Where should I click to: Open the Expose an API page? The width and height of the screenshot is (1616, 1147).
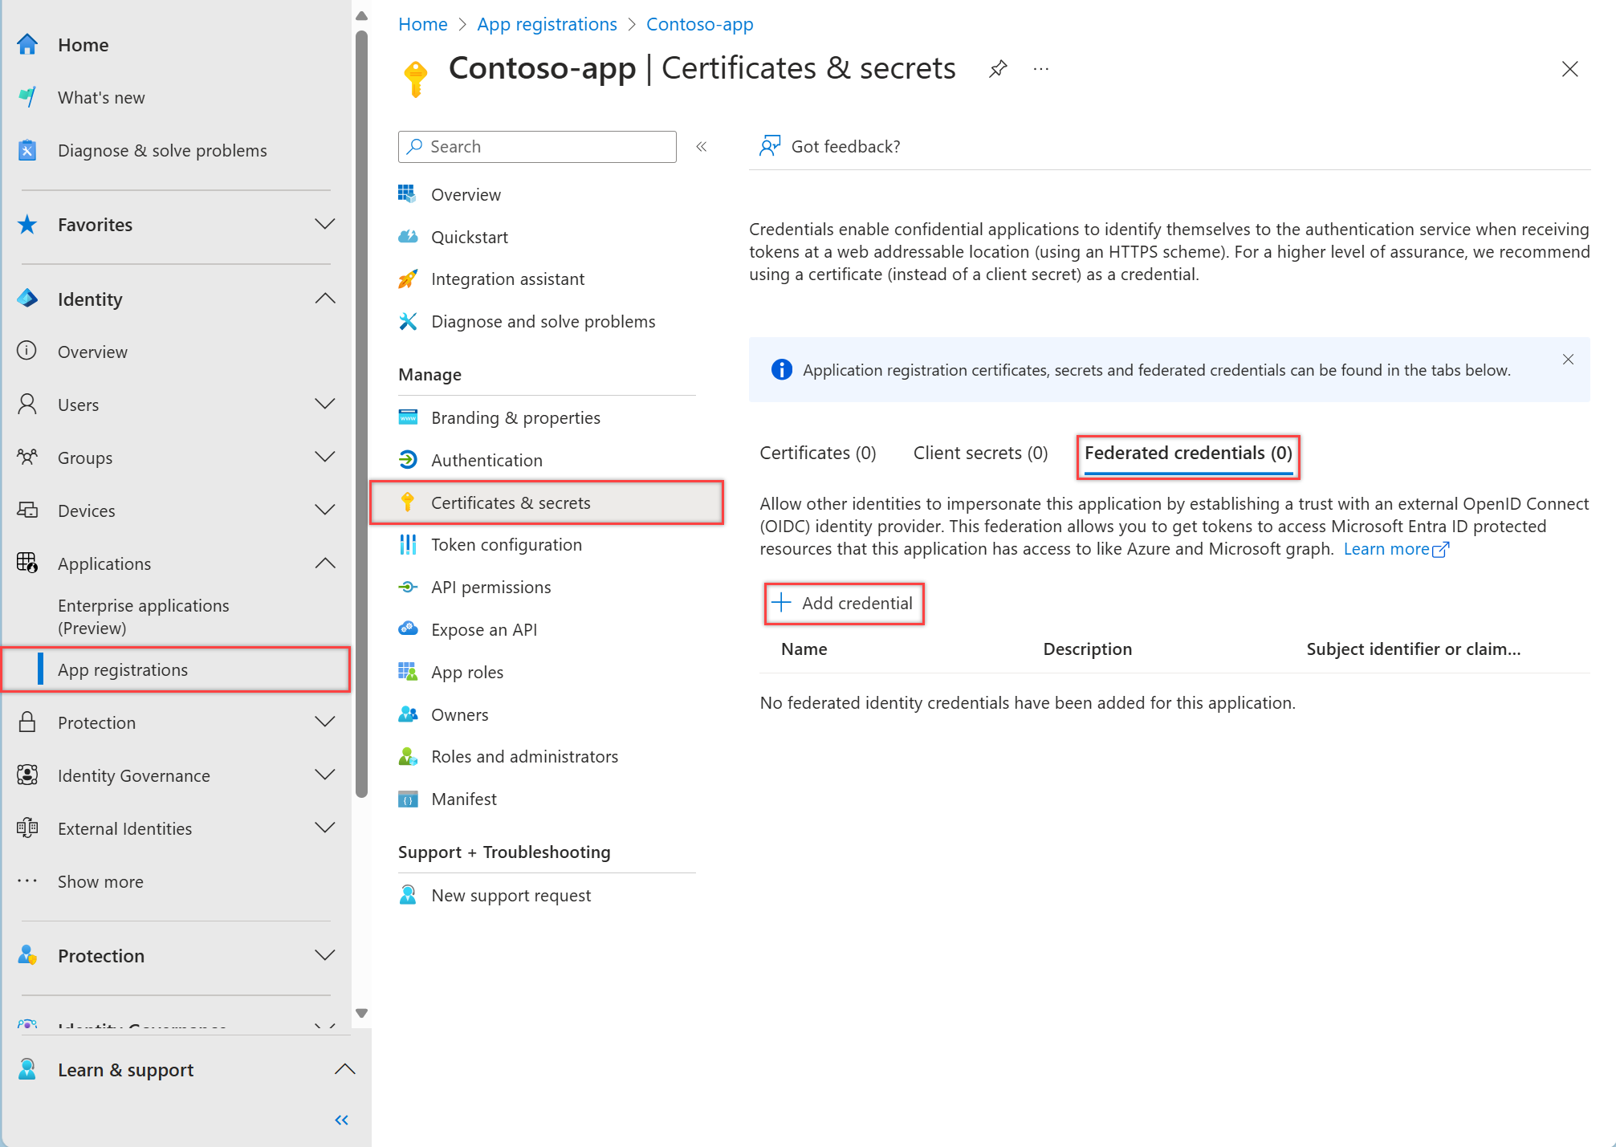(x=484, y=629)
